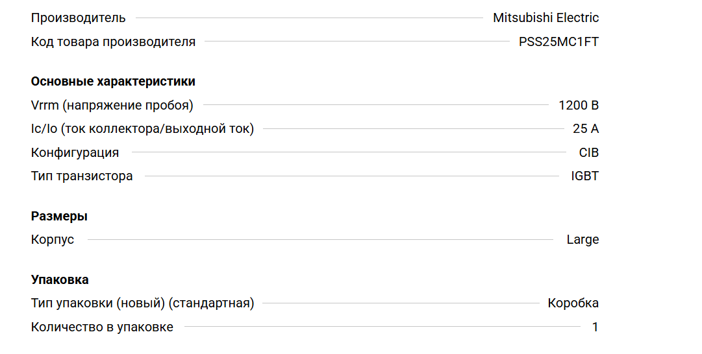Click the Код товара производителя label
Image resolution: width=702 pixels, height=354 pixels.
pos(113,42)
